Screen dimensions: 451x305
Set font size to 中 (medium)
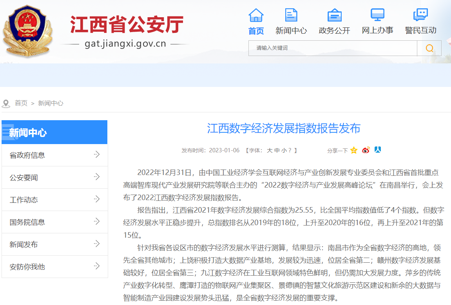[277, 150]
